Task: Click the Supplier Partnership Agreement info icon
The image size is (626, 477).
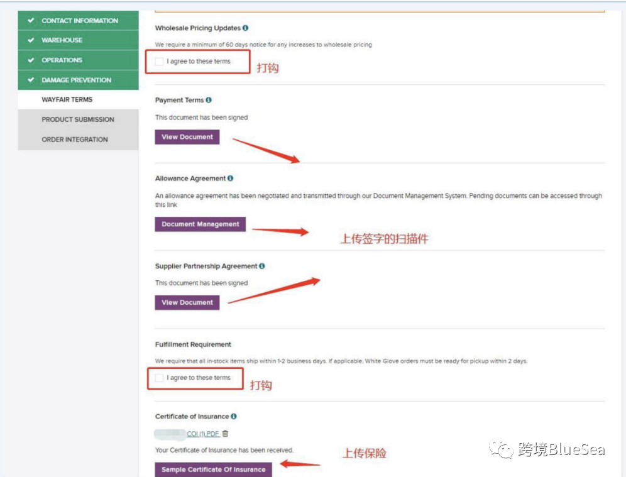Action: click(262, 266)
